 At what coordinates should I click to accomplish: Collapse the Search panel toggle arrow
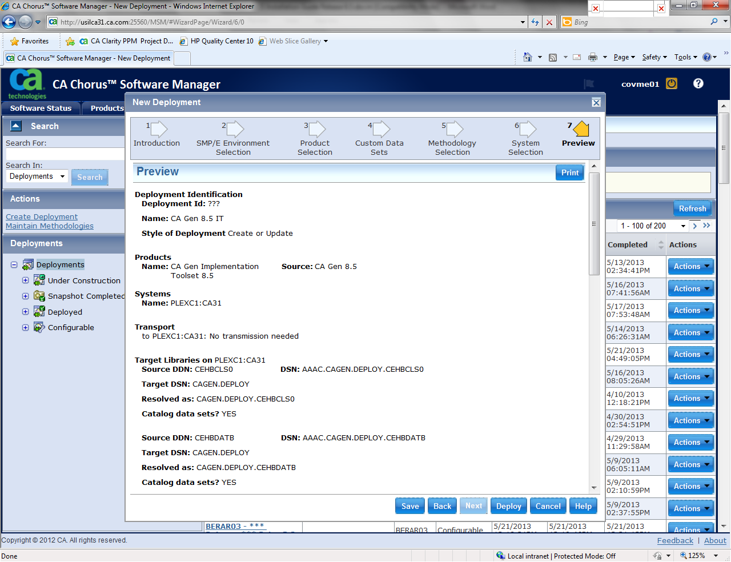(16, 126)
